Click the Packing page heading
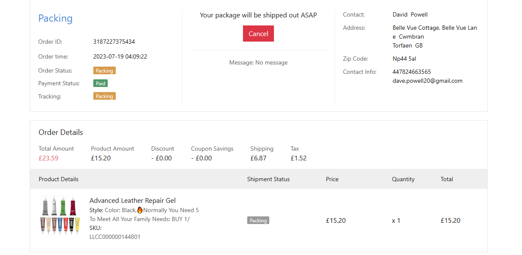522x255 pixels. click(x=55, y=18)
